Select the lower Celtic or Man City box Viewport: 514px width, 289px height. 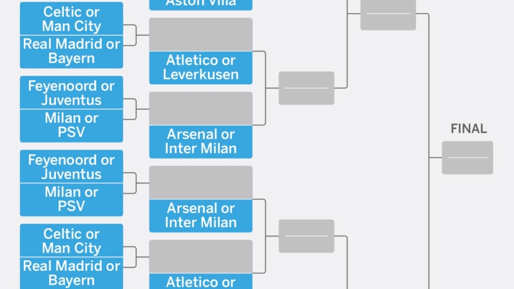[x=72, y=240]
